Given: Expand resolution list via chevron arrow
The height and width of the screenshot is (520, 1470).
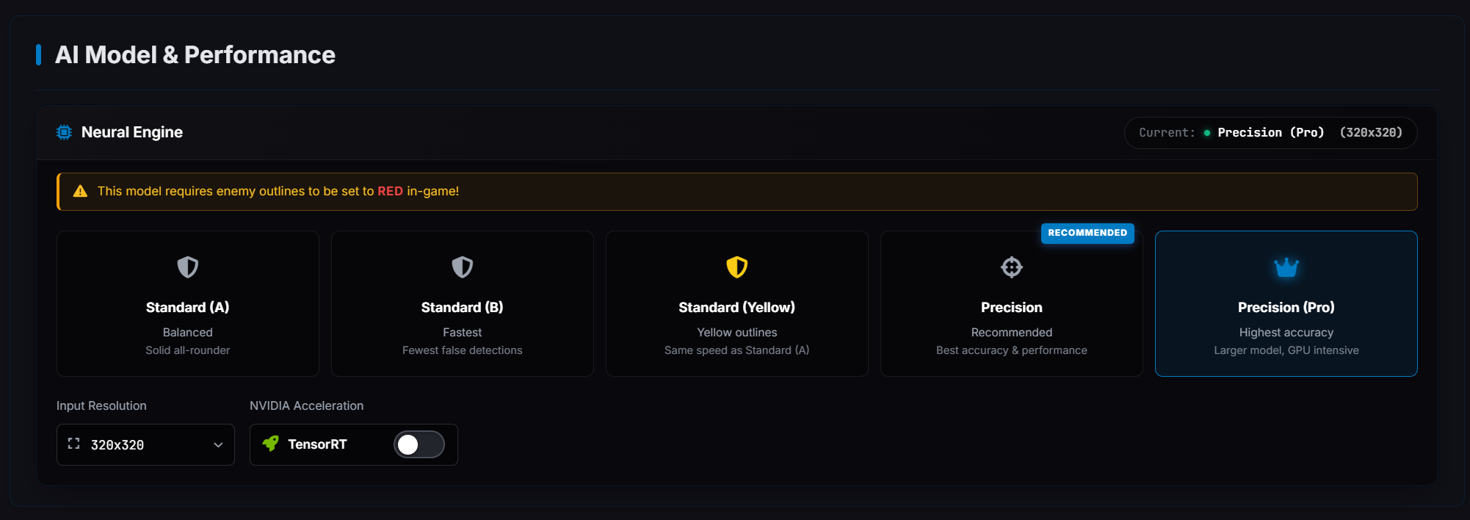Looking at the screenshot, I should coord(218,445).
